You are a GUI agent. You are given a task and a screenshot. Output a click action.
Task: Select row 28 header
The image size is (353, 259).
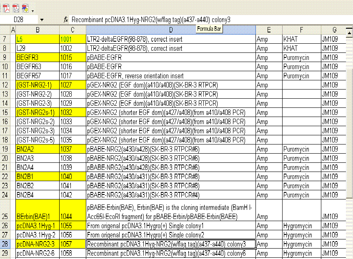pyautogui.click(x=5, y=244)
